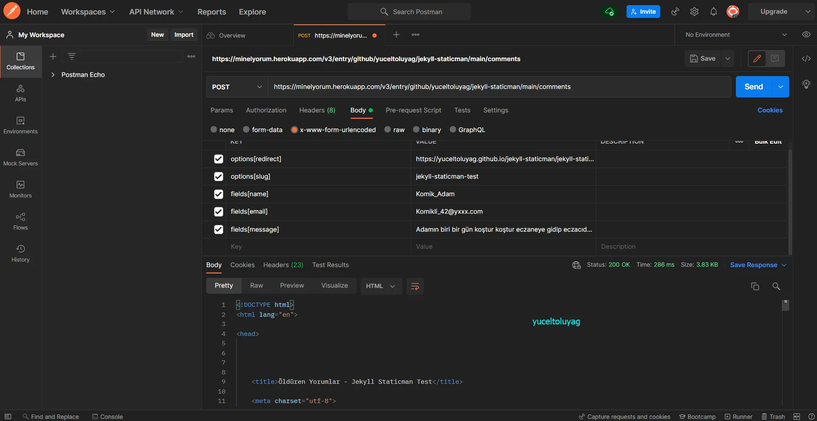Copy the response body with copy icon

click(x=755, y=286)
